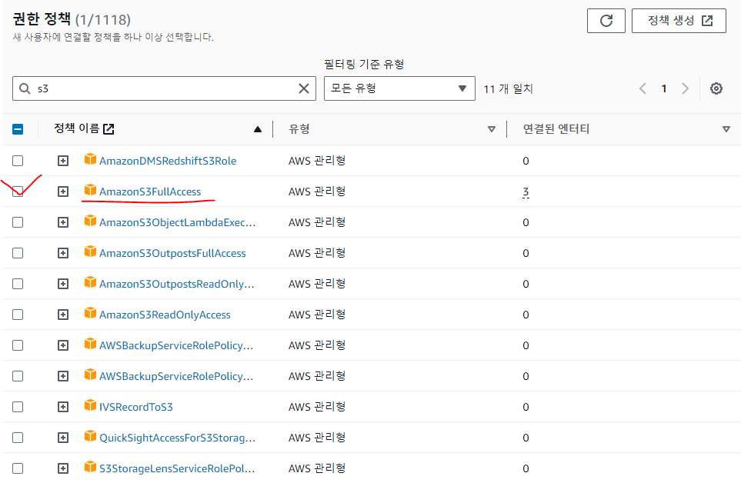Viewport: 741px width, 483px height.
Task: Sort the 유형 column using its arrow
Action: click(492, 129)
